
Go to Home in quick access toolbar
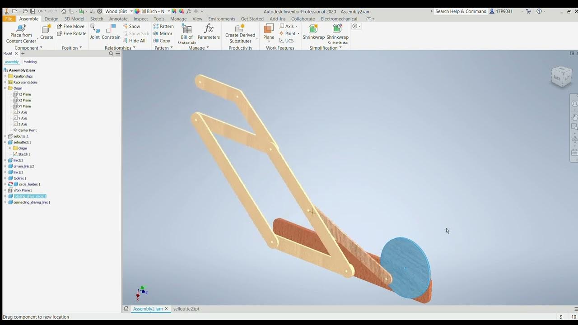pyautogui.click(x=64, y=11)
